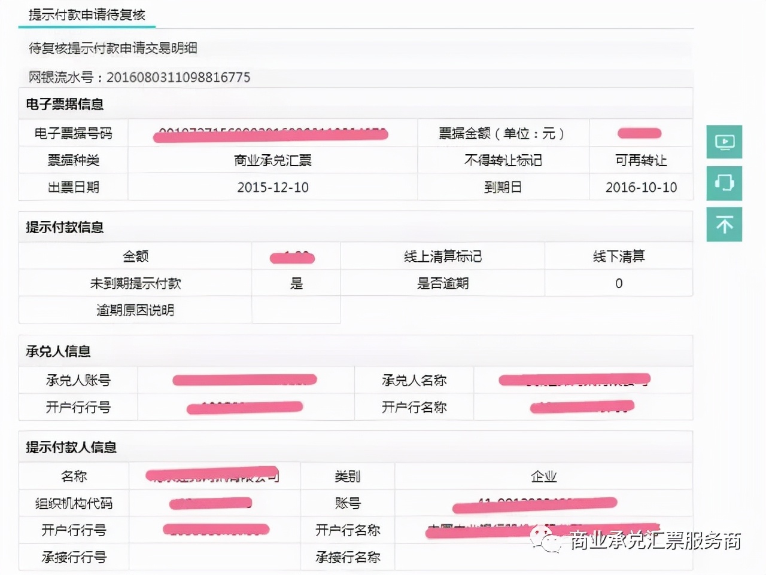This screenshot has height=575, width=766.
Task: Switch to the 提示付款申请待复核 tab
Action: click(87, 16)
